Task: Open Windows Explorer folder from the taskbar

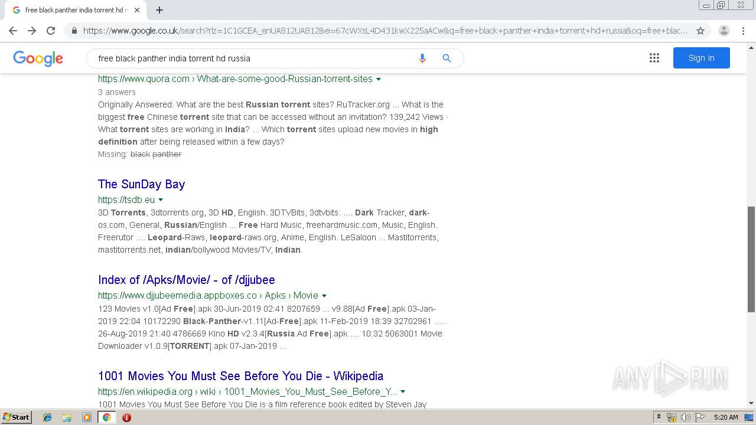Action: [x=67, y=417]
